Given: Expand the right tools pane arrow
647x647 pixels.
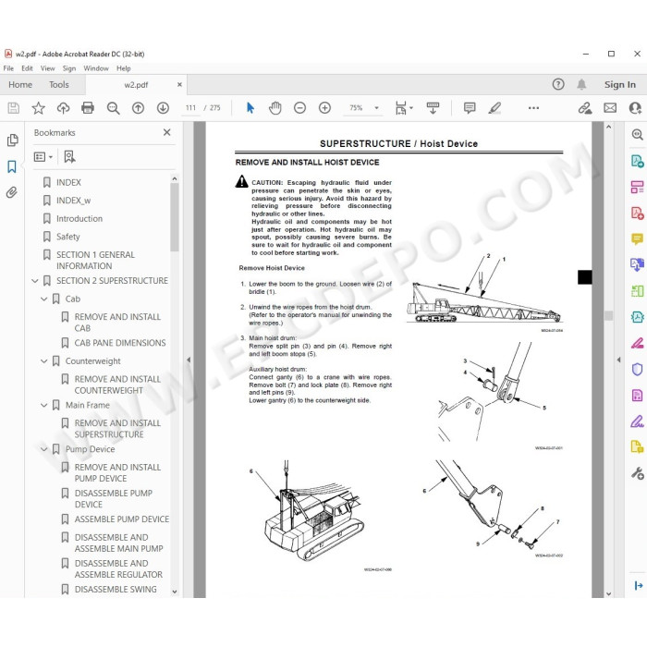Looking at the screenshot, I should pyautogui.click(x=618, y=360).
